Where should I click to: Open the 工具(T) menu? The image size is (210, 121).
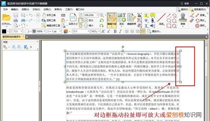coord(69,9)
